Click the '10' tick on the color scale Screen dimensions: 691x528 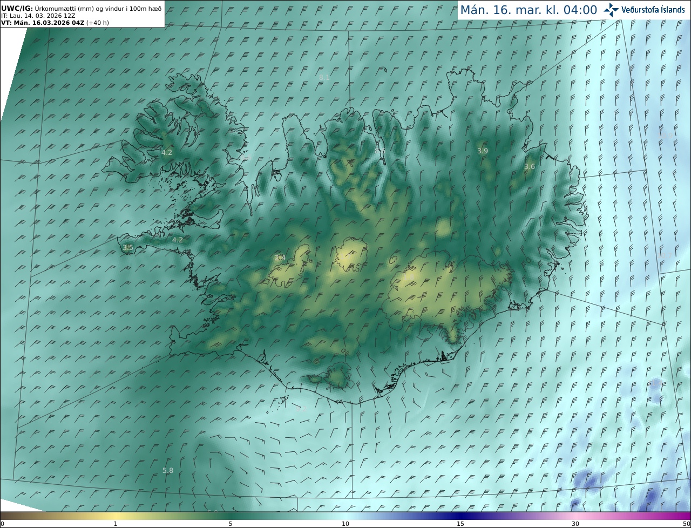point(345,524)
